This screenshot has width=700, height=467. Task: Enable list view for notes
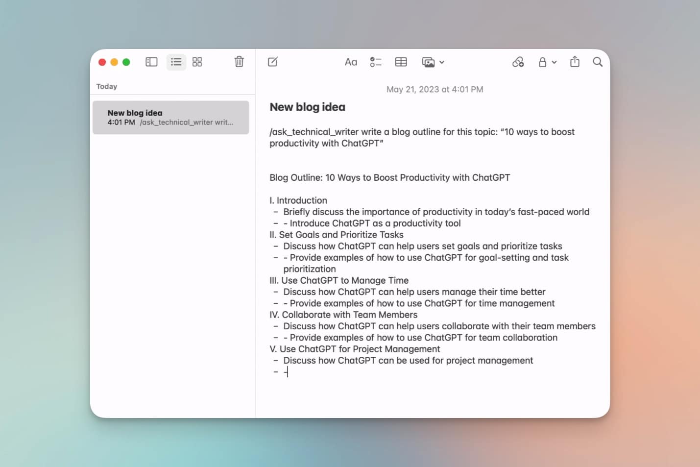(x=176, y=62)
